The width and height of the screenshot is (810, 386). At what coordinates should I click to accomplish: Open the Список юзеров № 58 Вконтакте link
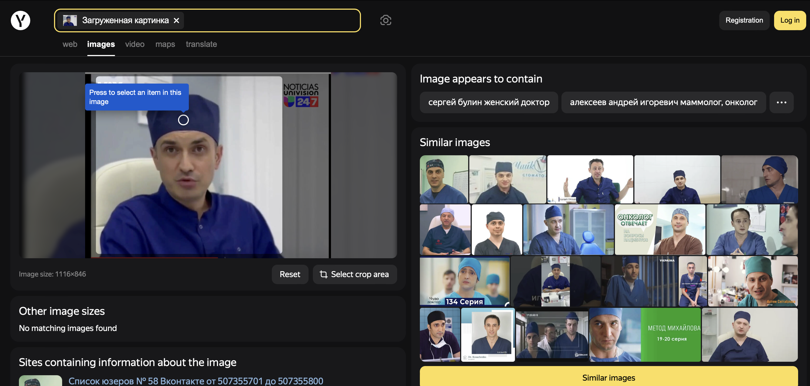(x=196, y=381)
